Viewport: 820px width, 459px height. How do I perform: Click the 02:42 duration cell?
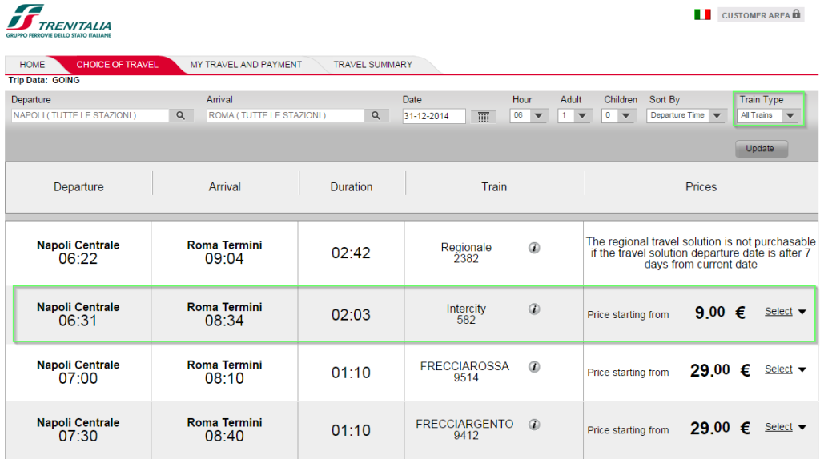coord(351,253)
